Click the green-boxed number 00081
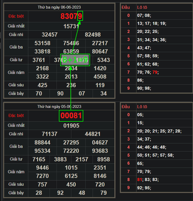This screenshot has width=193, height=201. click(71, 116)
